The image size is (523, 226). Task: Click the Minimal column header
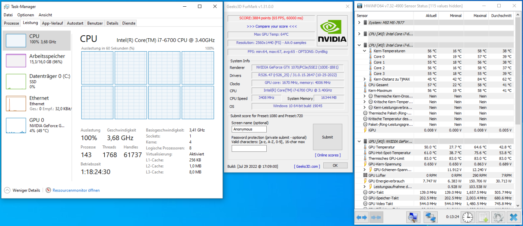pyautogui.click(x=451, y=16)
